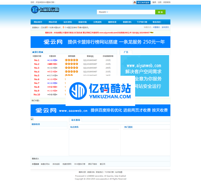Click the footer 数据归档 link
201x182 pixels.
click(91, 172)
